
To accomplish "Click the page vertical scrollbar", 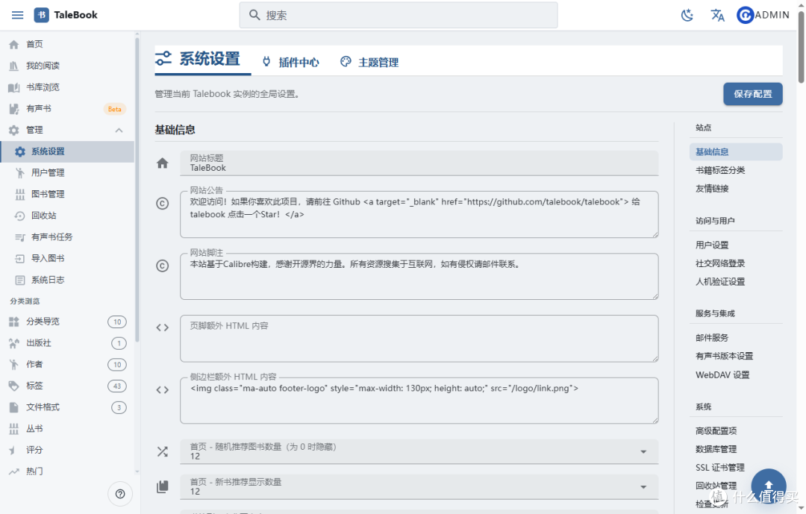I will point(801,46).
